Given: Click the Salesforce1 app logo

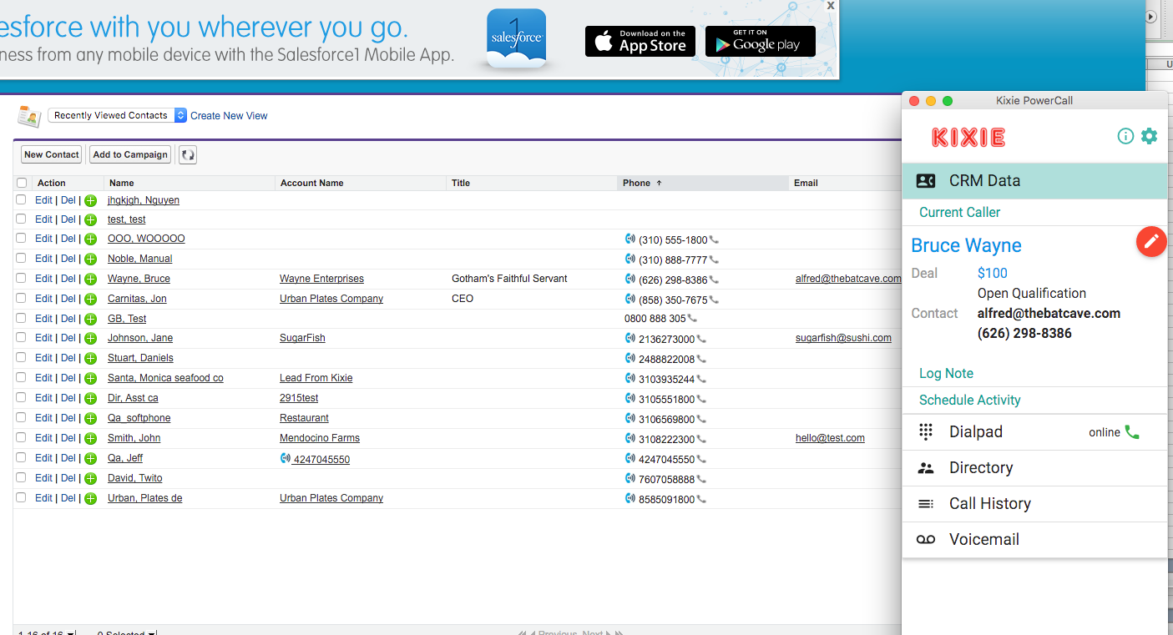Looking at the screenshot, I should pos(516,38).
